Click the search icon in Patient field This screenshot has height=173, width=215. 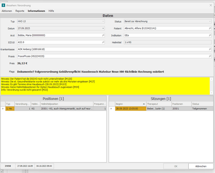pyautogui.click(x=210, y=28)
